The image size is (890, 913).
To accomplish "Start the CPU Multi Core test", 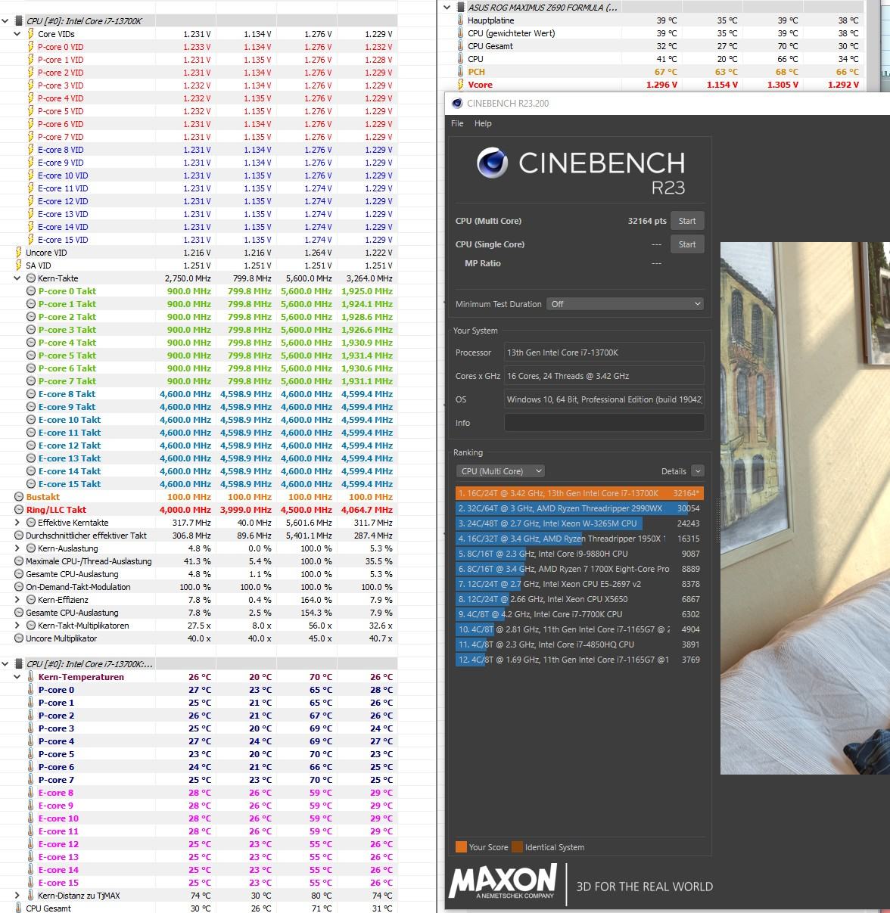I will pyautogui.click(x=687, y=221).
